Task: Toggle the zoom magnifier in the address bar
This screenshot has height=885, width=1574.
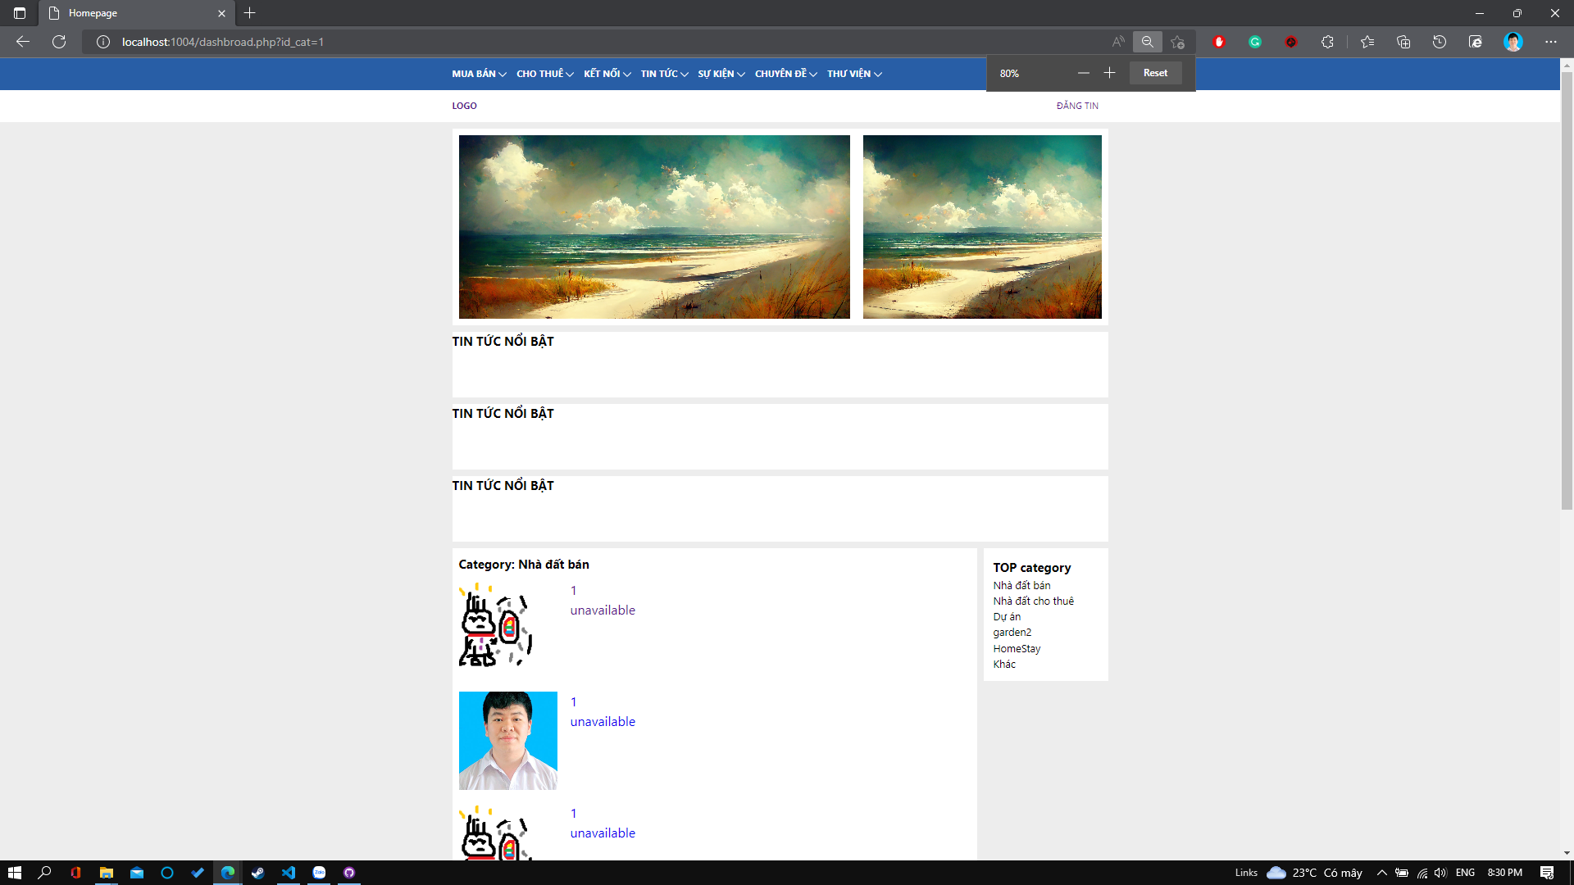Action: click(1148, 42)
